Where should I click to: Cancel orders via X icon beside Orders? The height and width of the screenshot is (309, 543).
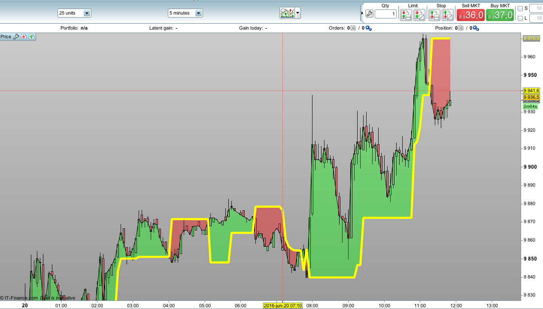click(353, 28)
